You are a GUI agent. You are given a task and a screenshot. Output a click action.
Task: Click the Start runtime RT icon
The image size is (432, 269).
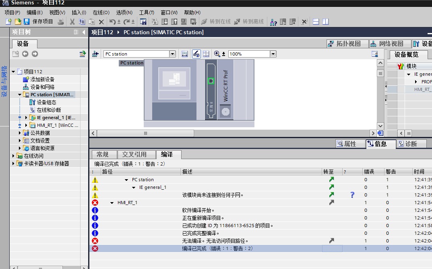(x=193, y=21)
